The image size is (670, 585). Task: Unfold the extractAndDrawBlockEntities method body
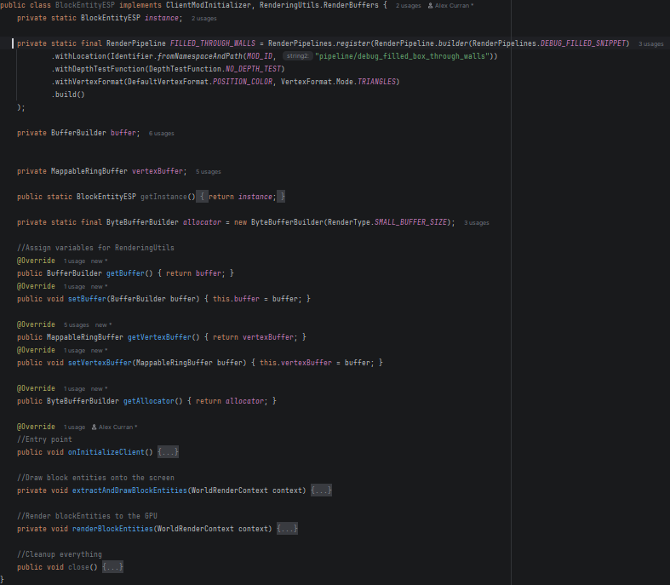click(321, 490)
